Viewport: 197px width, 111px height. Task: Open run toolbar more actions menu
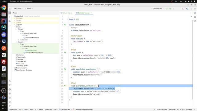click(x=174, y=9)
